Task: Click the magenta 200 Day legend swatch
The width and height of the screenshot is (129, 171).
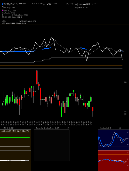Action: pos(3,10)
